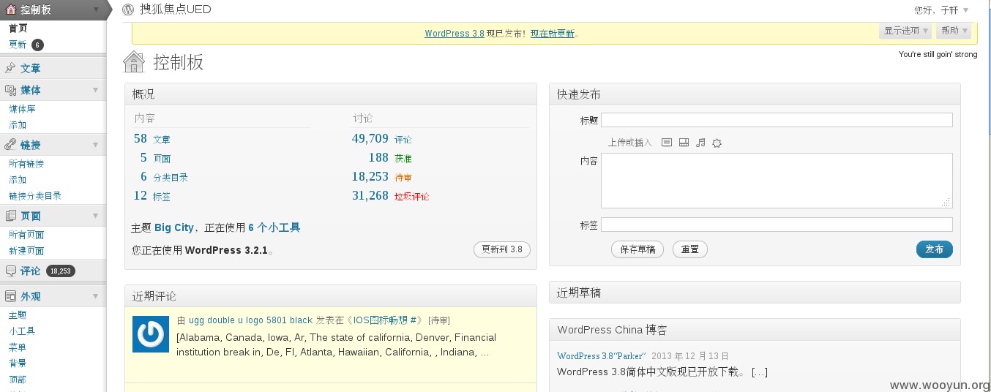This screenshot has width=991, height=392.
Task: Click the 搜狐焦点UED site title
Action: (x=176, y=10)
